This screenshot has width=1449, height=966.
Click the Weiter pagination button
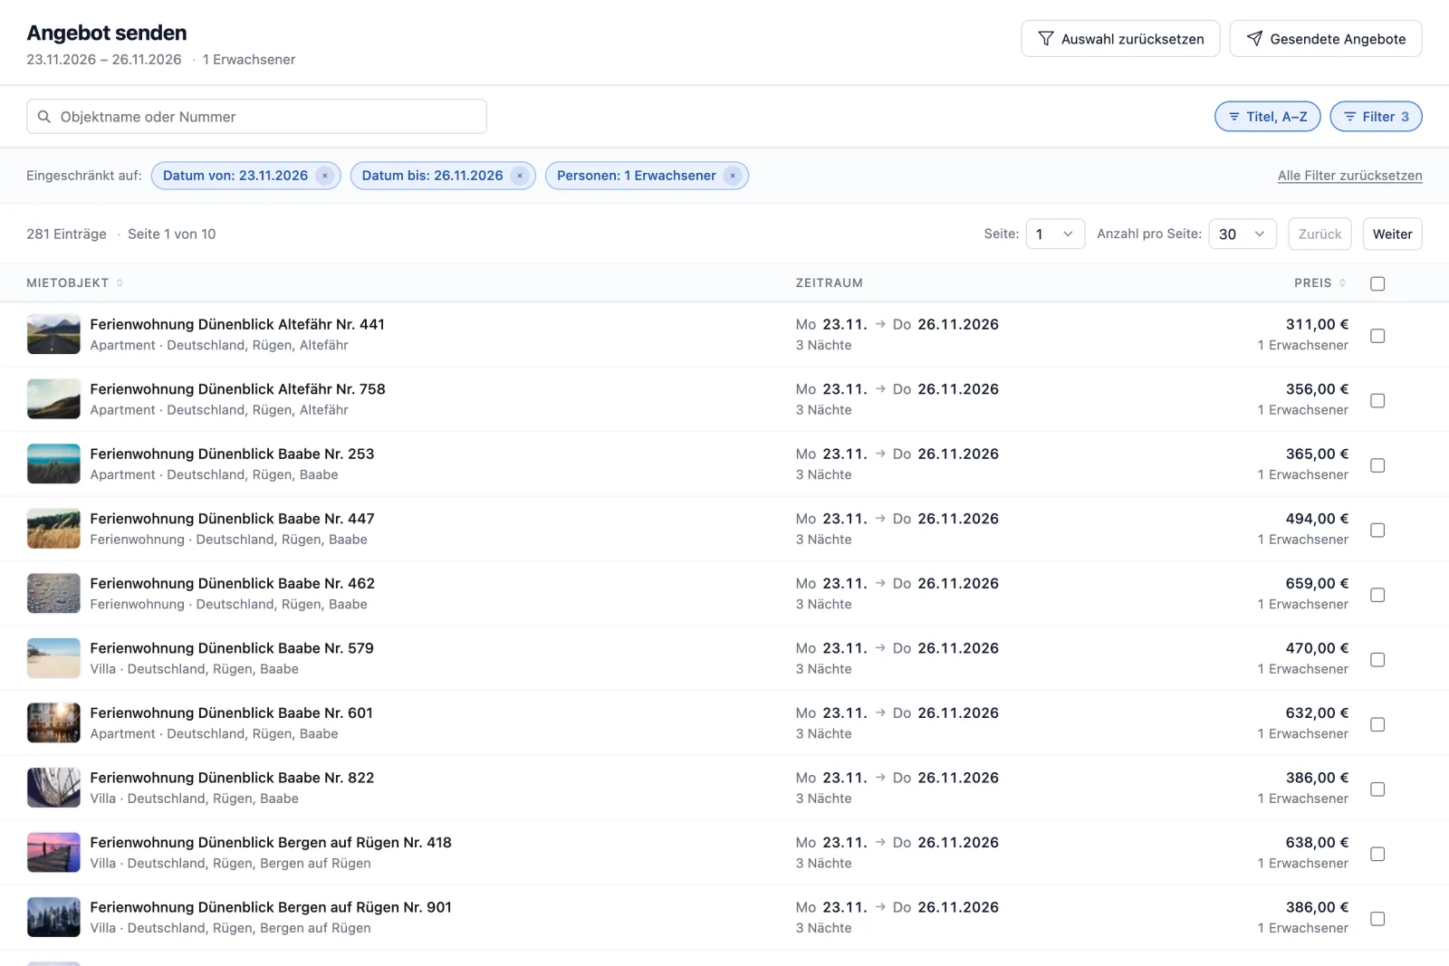pyautogui.click(x=1392, y=234)
